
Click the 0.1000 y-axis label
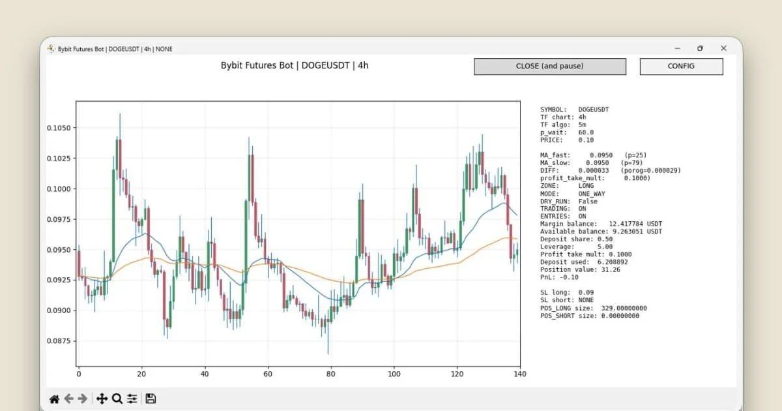click(x=59, y=189)
